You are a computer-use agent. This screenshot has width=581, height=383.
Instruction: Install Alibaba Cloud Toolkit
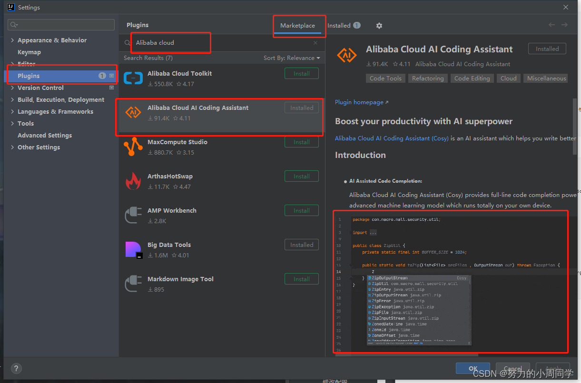[302, 74]
